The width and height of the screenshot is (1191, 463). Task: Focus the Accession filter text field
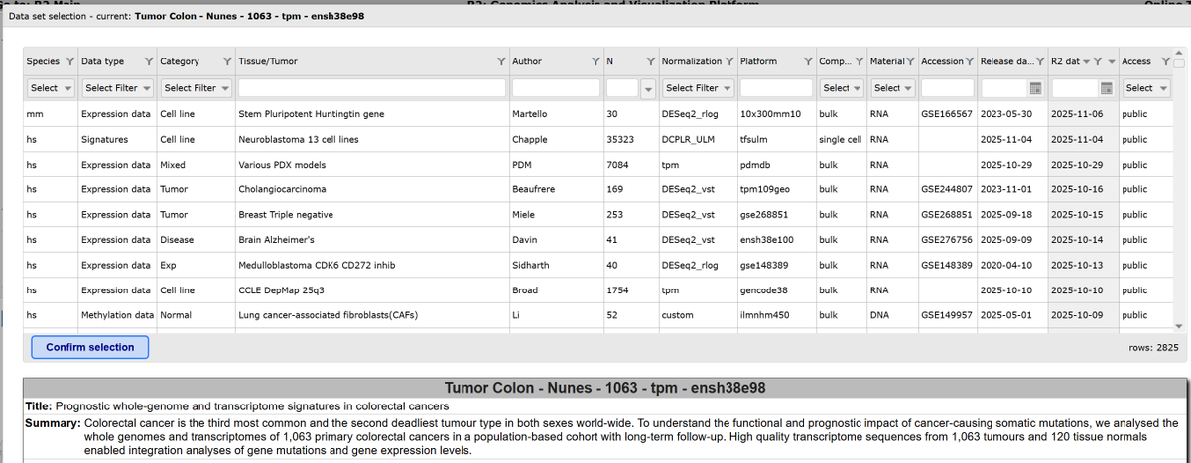click(x=948, y=88)
